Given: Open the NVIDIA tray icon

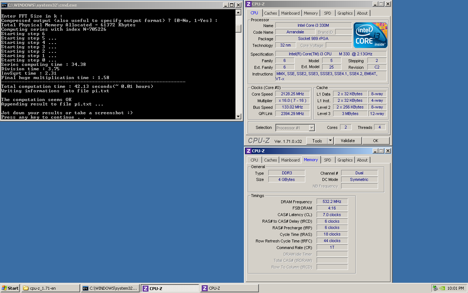Looking at the screenshot, I should (x=442, y=288).
